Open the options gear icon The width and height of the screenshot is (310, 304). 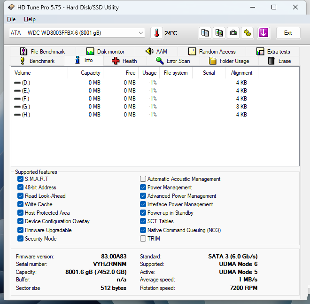click(248, 33)
